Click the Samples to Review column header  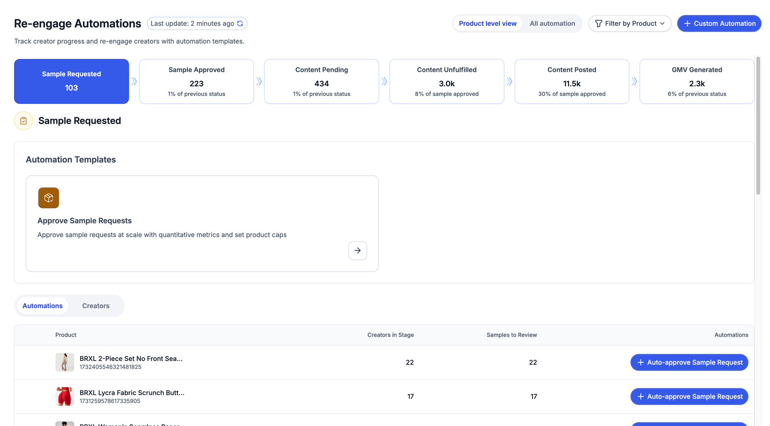[512, 335]
